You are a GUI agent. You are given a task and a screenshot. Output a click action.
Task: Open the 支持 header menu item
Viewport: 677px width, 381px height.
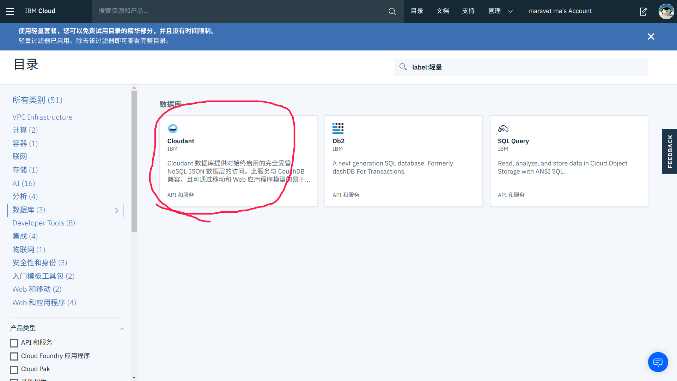(468, 11)
